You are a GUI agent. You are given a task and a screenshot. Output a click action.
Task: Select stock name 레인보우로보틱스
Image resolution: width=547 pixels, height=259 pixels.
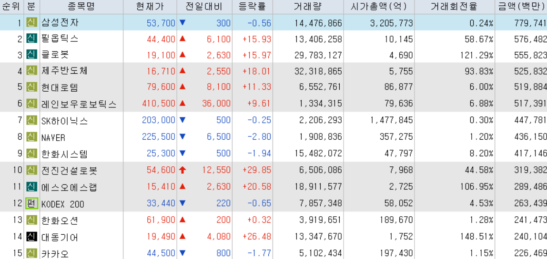tap(79, 104)
